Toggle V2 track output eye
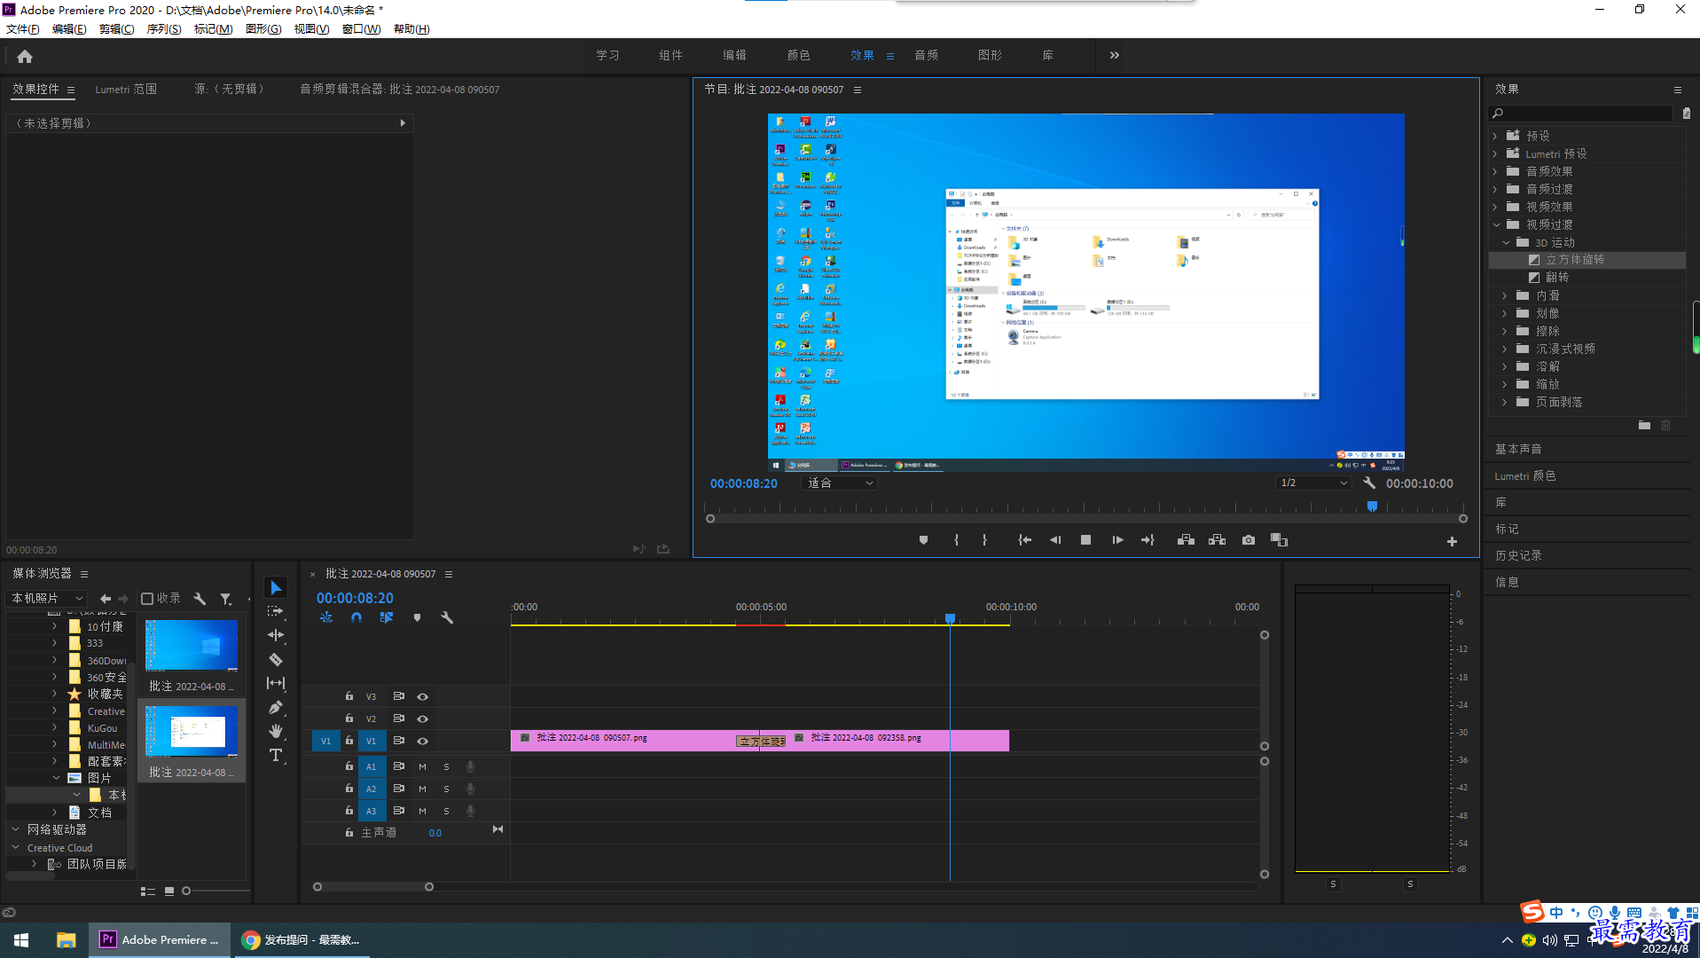1700x958 pixels. click(423, 718)
